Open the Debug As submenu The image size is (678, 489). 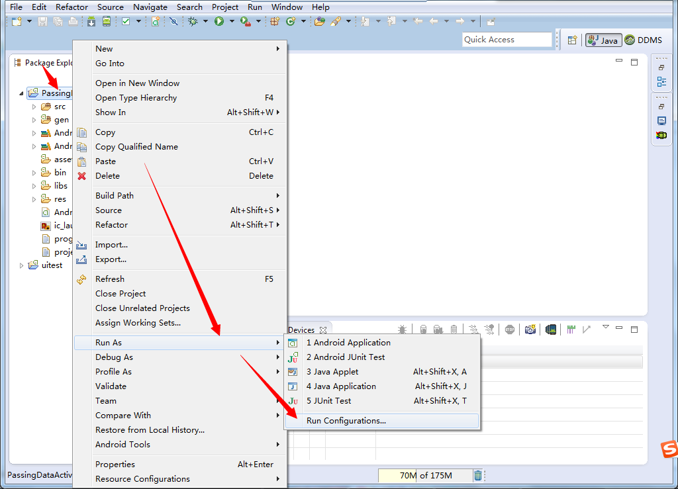click(181, 357)
